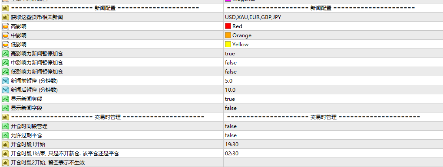Toggle the false value of 低影响力新闻暂停加仓
Viewport: 443px width, 167px height.
point(231,71)
